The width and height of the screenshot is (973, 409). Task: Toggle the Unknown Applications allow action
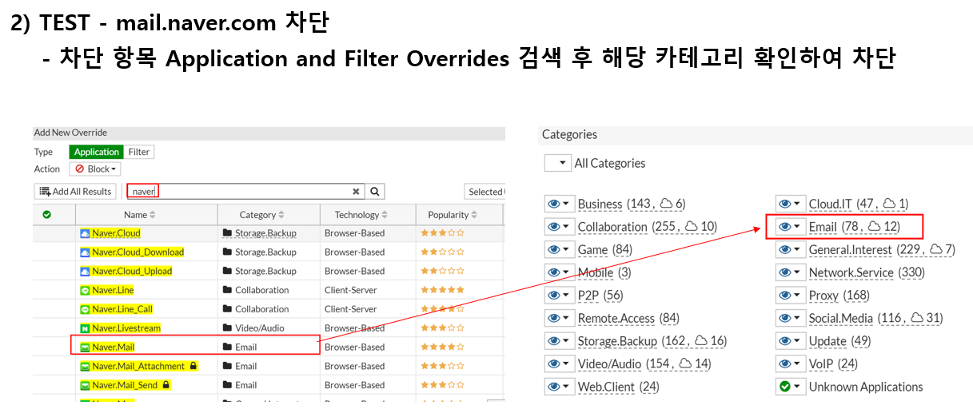click(790, 387)
